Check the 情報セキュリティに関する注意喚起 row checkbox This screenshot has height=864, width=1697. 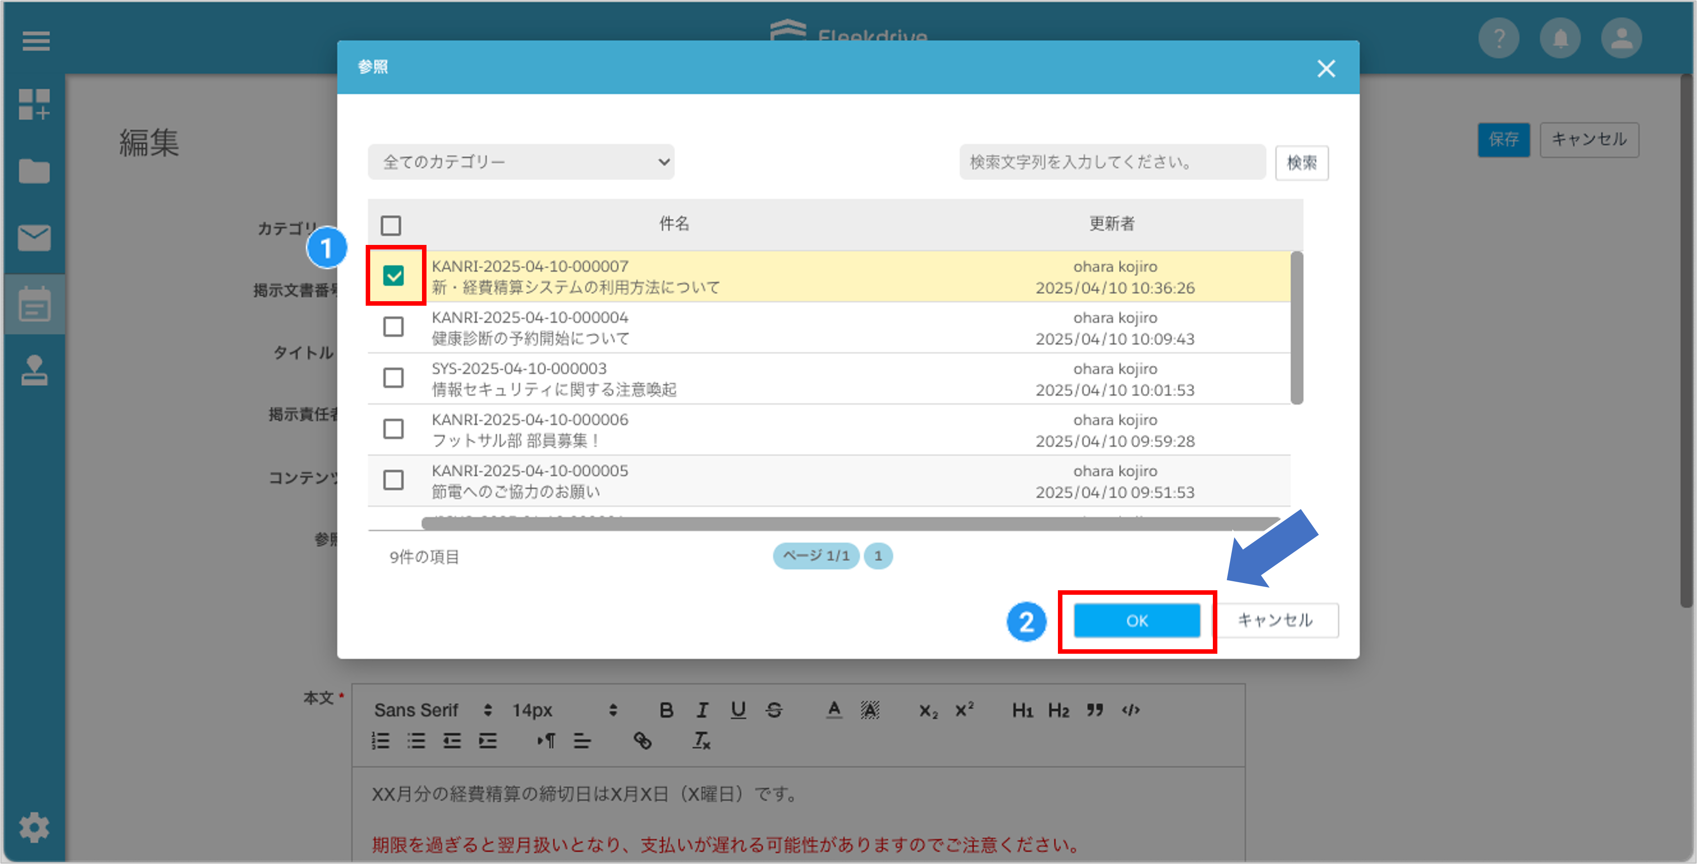pyautogui.click(x=393, y=378)
